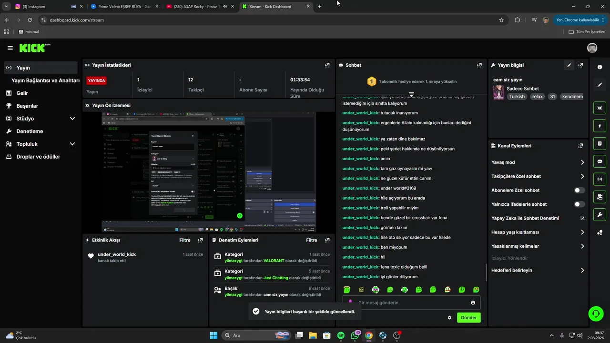Open Hesap yaşı kısıtlaması options chevron

pos(582,232)
